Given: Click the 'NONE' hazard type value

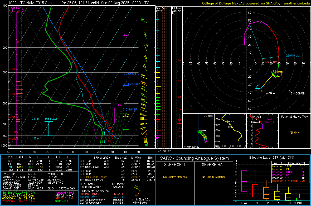Looking at the screenshot, I should (295, 133).
